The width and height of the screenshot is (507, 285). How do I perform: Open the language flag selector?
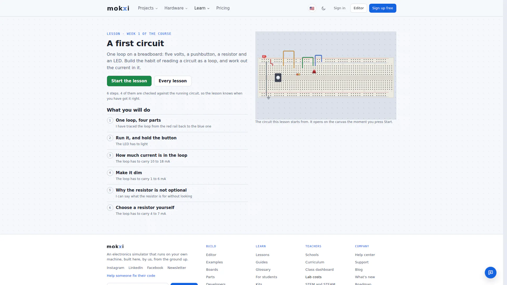(312, 8)
